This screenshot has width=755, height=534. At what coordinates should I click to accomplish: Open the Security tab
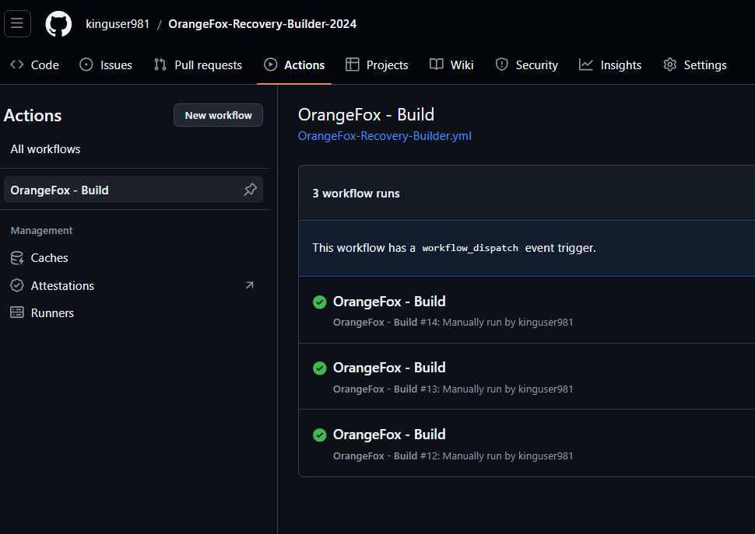coord(527,65)
